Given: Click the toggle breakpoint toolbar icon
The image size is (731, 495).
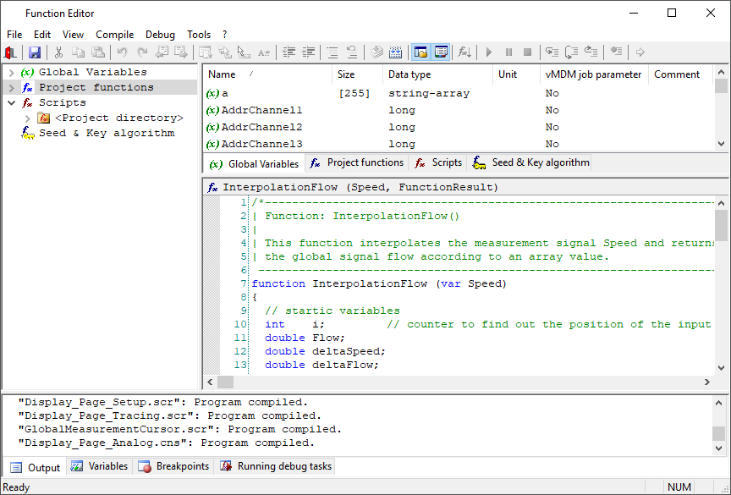Looking at the screenshot, I should point(616,52).
